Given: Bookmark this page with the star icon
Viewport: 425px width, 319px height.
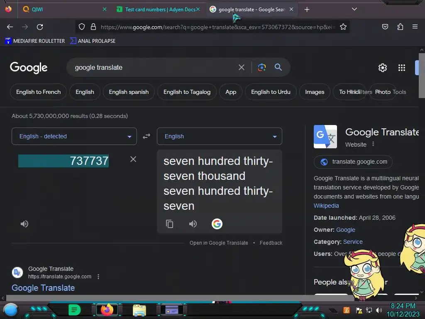Looking at the screenshot, I should 343,27.
